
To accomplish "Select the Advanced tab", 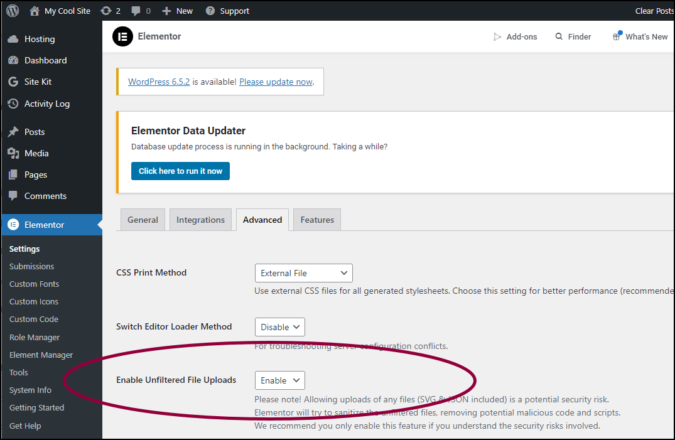I will click(x=262, y=220).
